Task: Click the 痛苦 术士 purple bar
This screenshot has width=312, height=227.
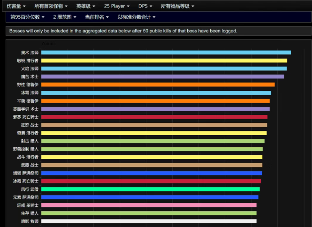Action: pyautogui.click(x=162, y=76)
